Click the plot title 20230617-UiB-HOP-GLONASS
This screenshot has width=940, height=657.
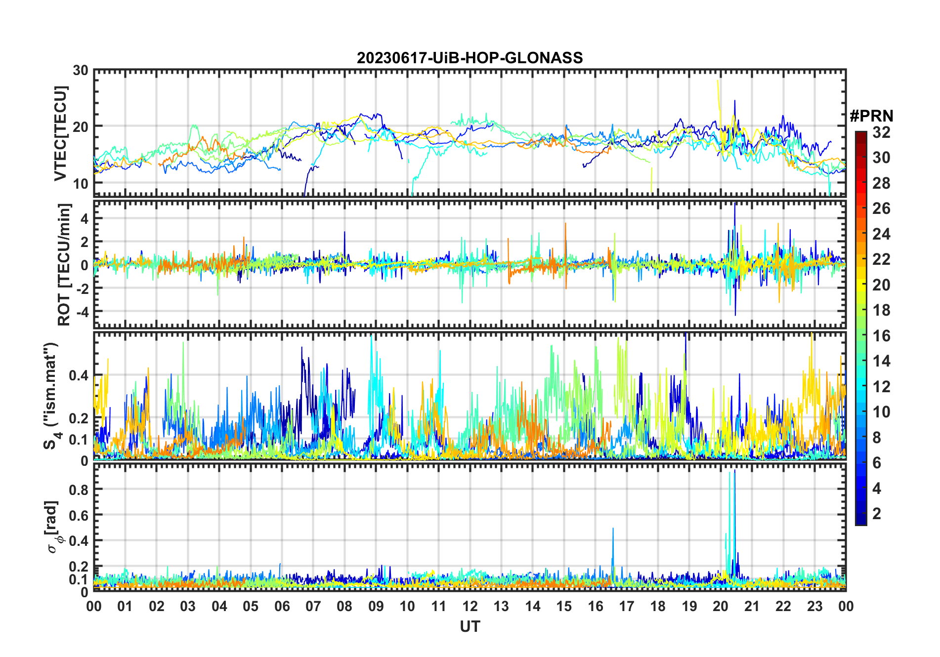pos(470,58)
